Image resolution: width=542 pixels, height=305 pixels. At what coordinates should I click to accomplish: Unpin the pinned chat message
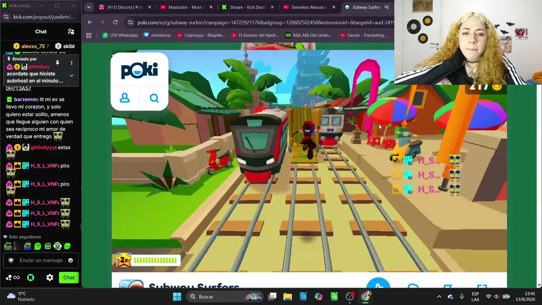pos(57,63)
